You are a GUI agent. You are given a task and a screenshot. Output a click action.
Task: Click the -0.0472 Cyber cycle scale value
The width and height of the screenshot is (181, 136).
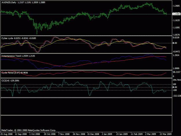(176, 52)
